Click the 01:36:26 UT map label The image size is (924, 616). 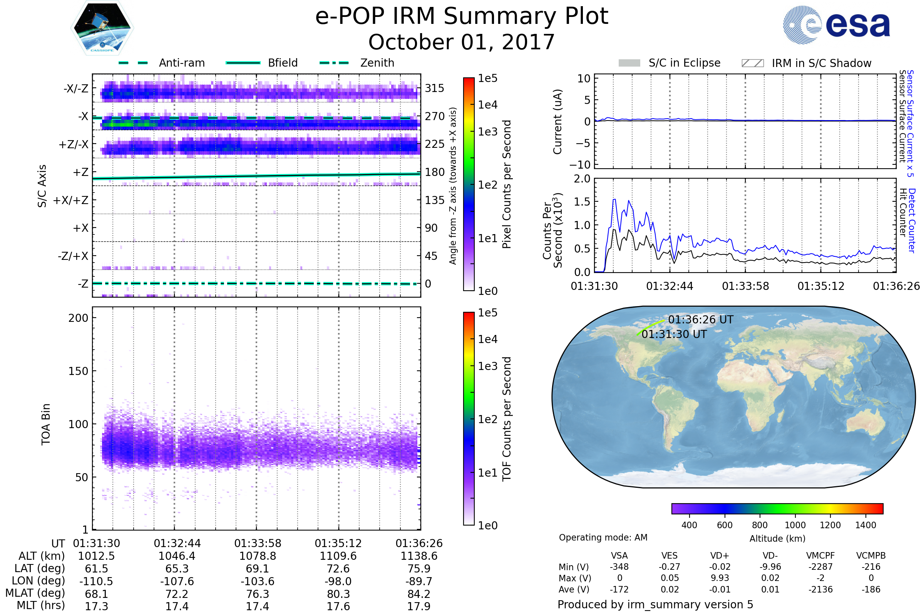coord(700,320)
